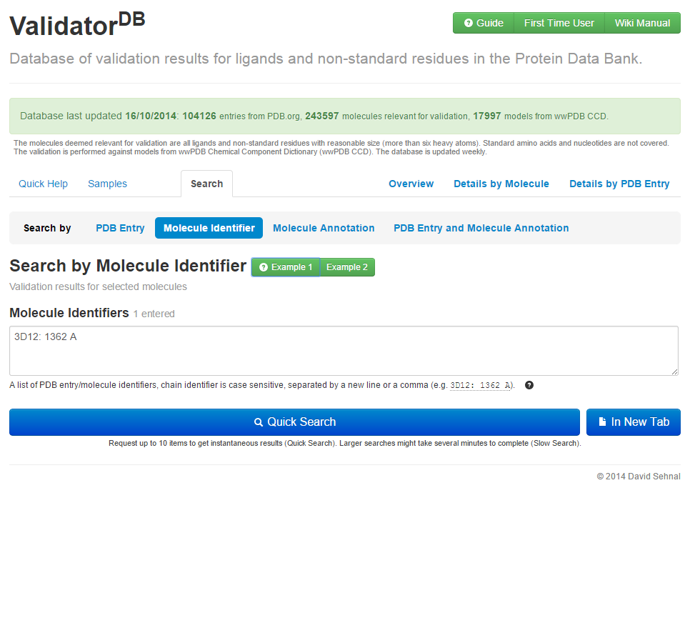Click the help question-mark icon beside identifier hint
Image resolution: width=685 pixels, height=643 pixels.
[529, 385]
